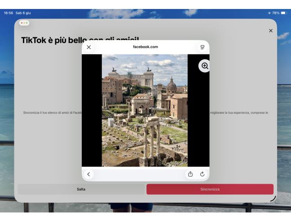
Task: Zoom in with the magnifier icon
Action: (x=204, y=66)
